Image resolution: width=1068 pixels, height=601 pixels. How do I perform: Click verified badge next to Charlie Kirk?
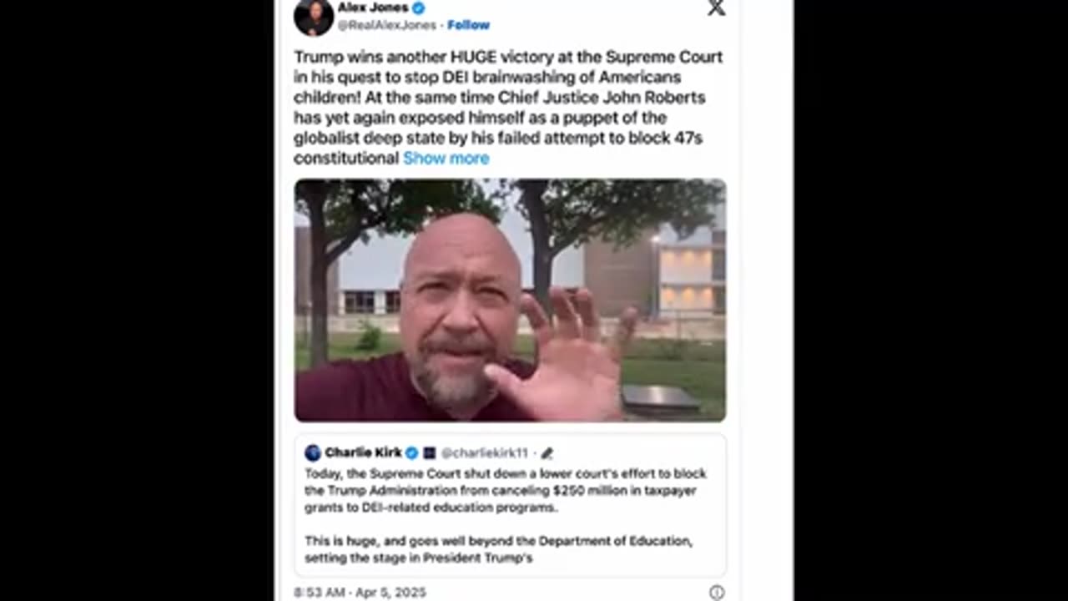(x=411, y=453)
